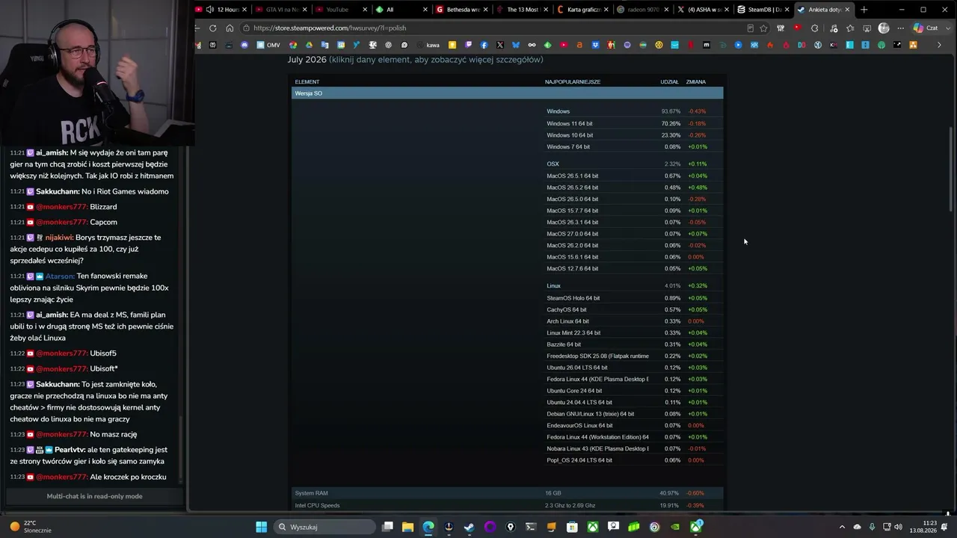Image resolution: width=957 pixels, height=538 pixels.
Task: Click the SteamOS Holo 64 bit row
Action: tap(634, 298)
